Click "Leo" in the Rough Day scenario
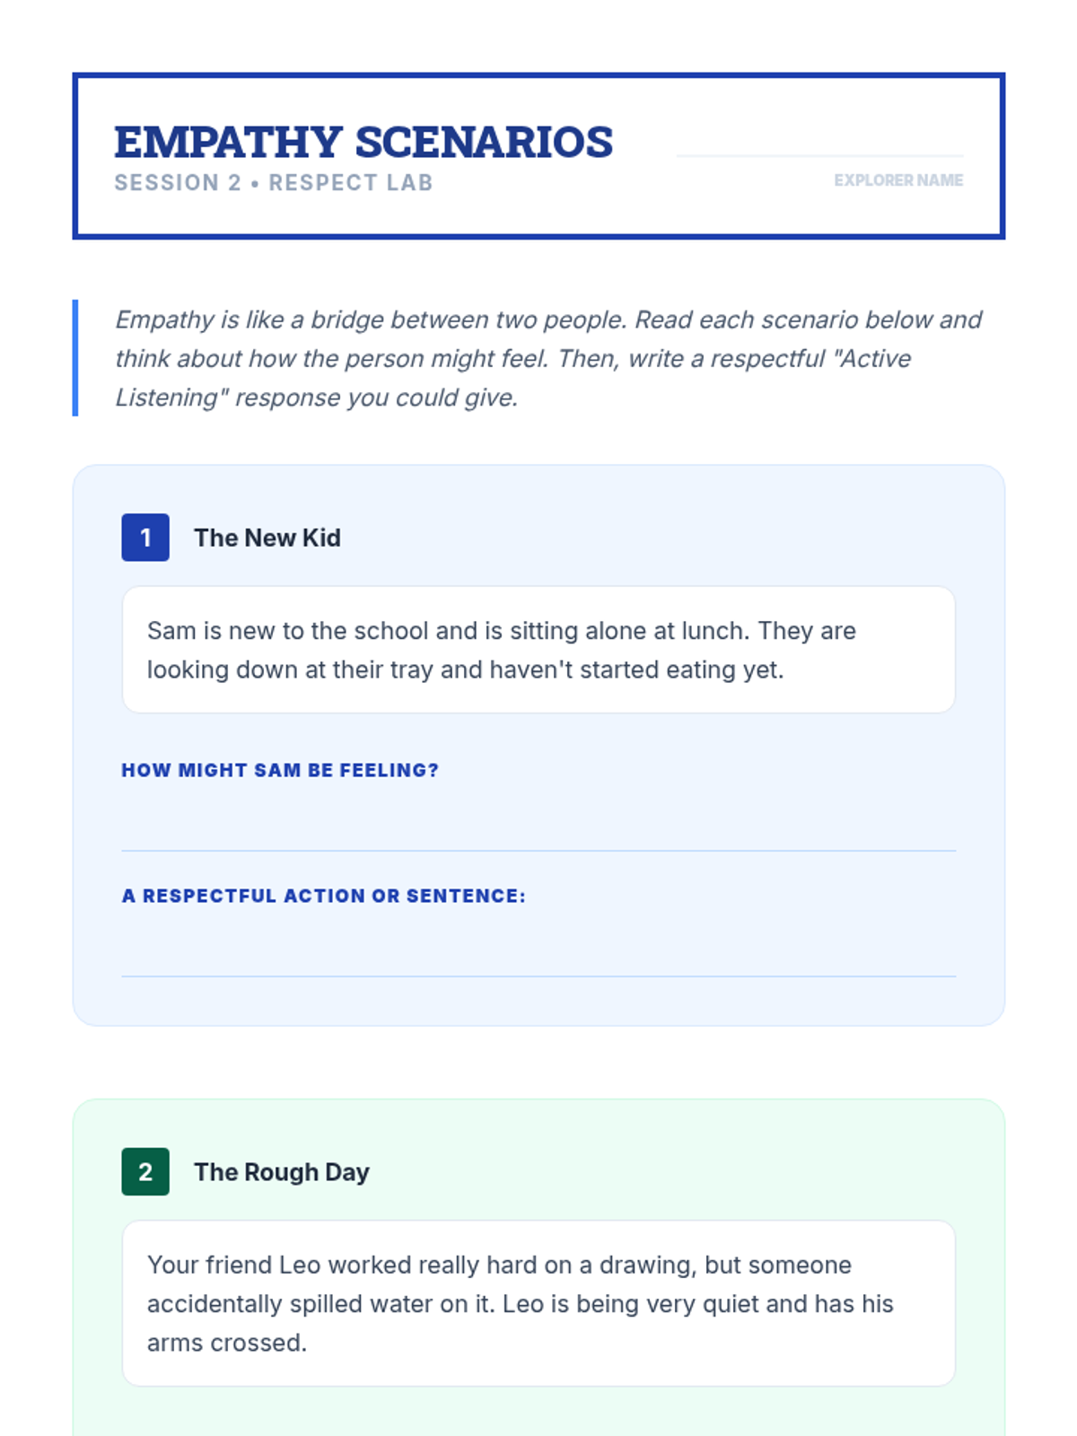Viewport: 1077px width, 1436px height. [x=300, y=1265]
